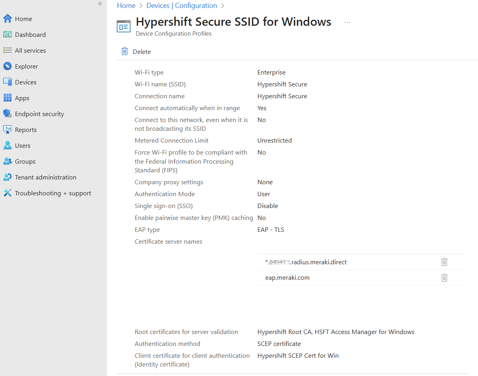
Task: Click the Apps grid icon
Action: pos(8,98)
